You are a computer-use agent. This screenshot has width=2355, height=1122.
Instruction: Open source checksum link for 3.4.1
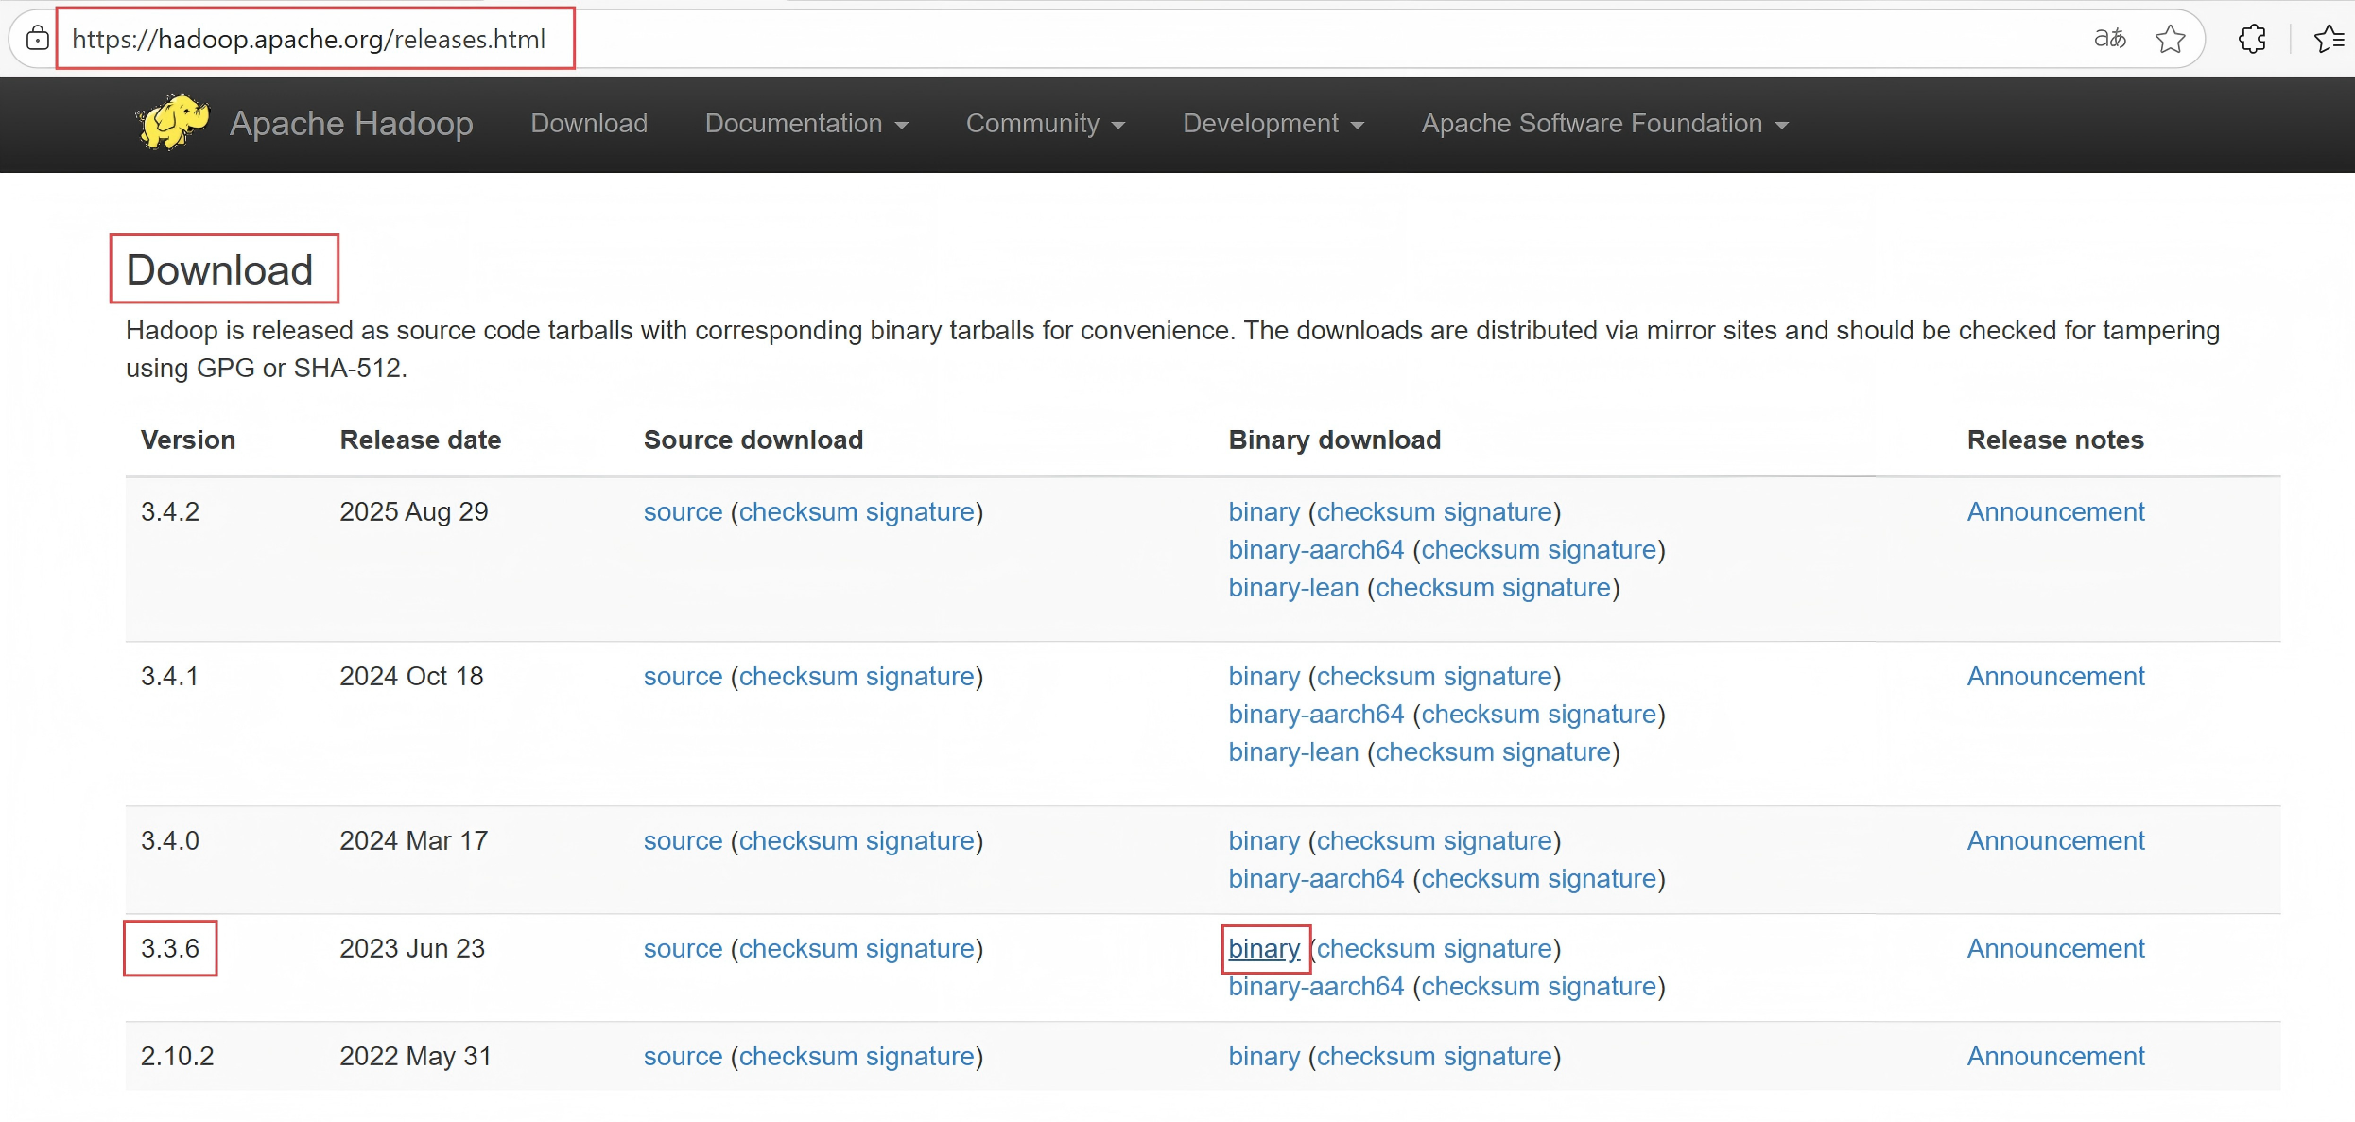(x=798, y=676)
